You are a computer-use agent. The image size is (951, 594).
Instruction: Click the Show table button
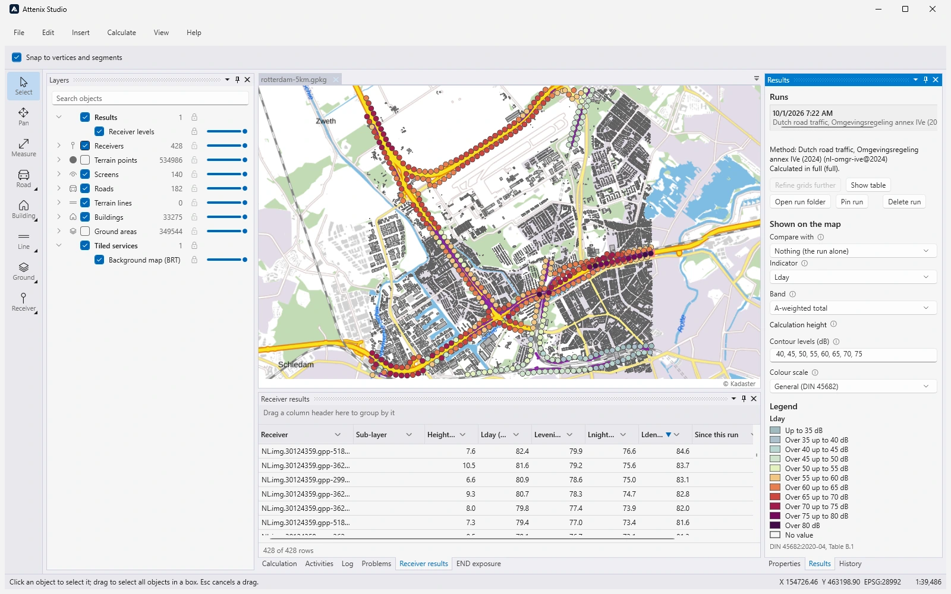(x=868, y=185)
